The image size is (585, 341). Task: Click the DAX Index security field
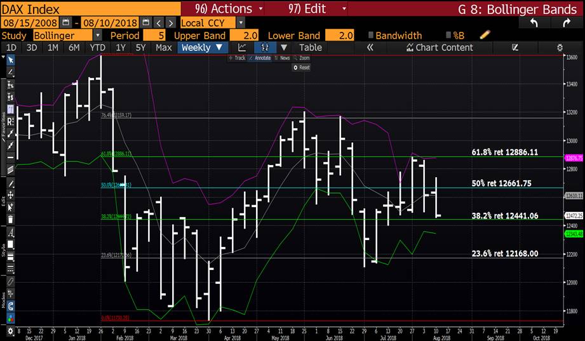[x=91, y=9]
